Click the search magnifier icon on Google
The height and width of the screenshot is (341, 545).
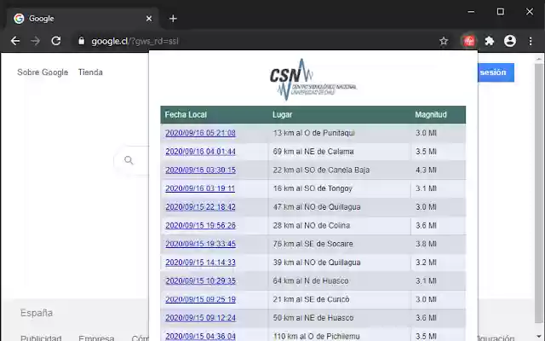[129, 160]
